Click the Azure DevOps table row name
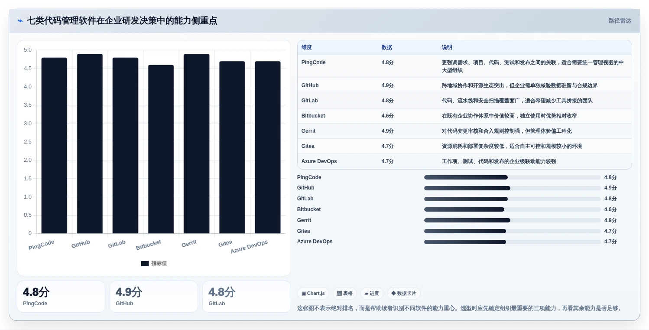The height and width of the screenshot is (330, 649). 319,161
